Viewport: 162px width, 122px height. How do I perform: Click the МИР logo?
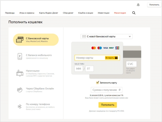click(x=111, y=48)
